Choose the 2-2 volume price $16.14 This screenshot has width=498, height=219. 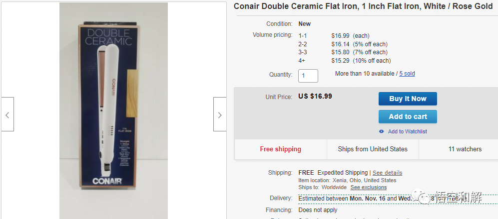coord(342,44)
